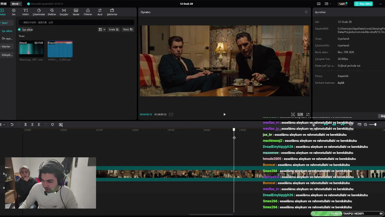Click the preview snapshot focus icon
The height and width of the screenshot is (217, 385).
pos(293,115)
